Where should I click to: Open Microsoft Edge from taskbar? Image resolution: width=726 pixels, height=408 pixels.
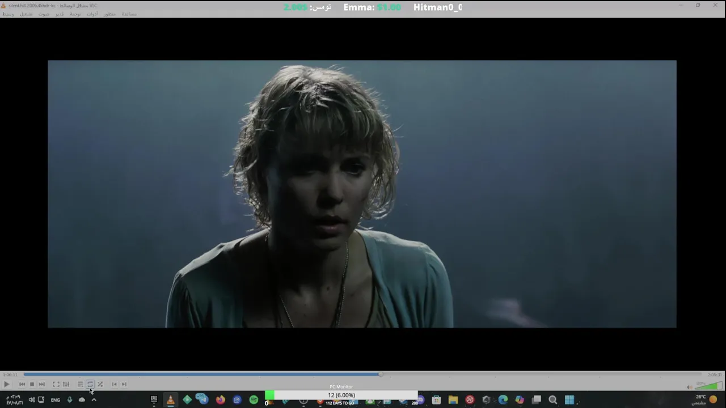click(x=503, y=399)
